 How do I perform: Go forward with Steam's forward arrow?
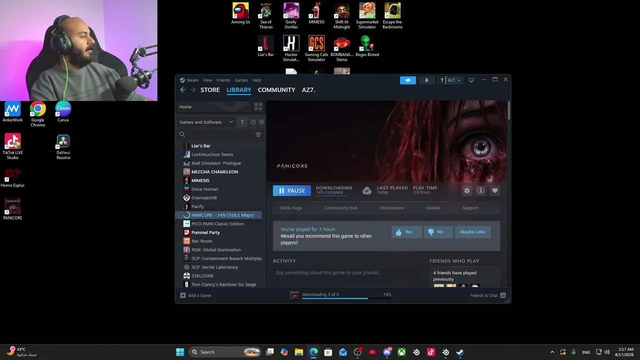tap(193, 90)
